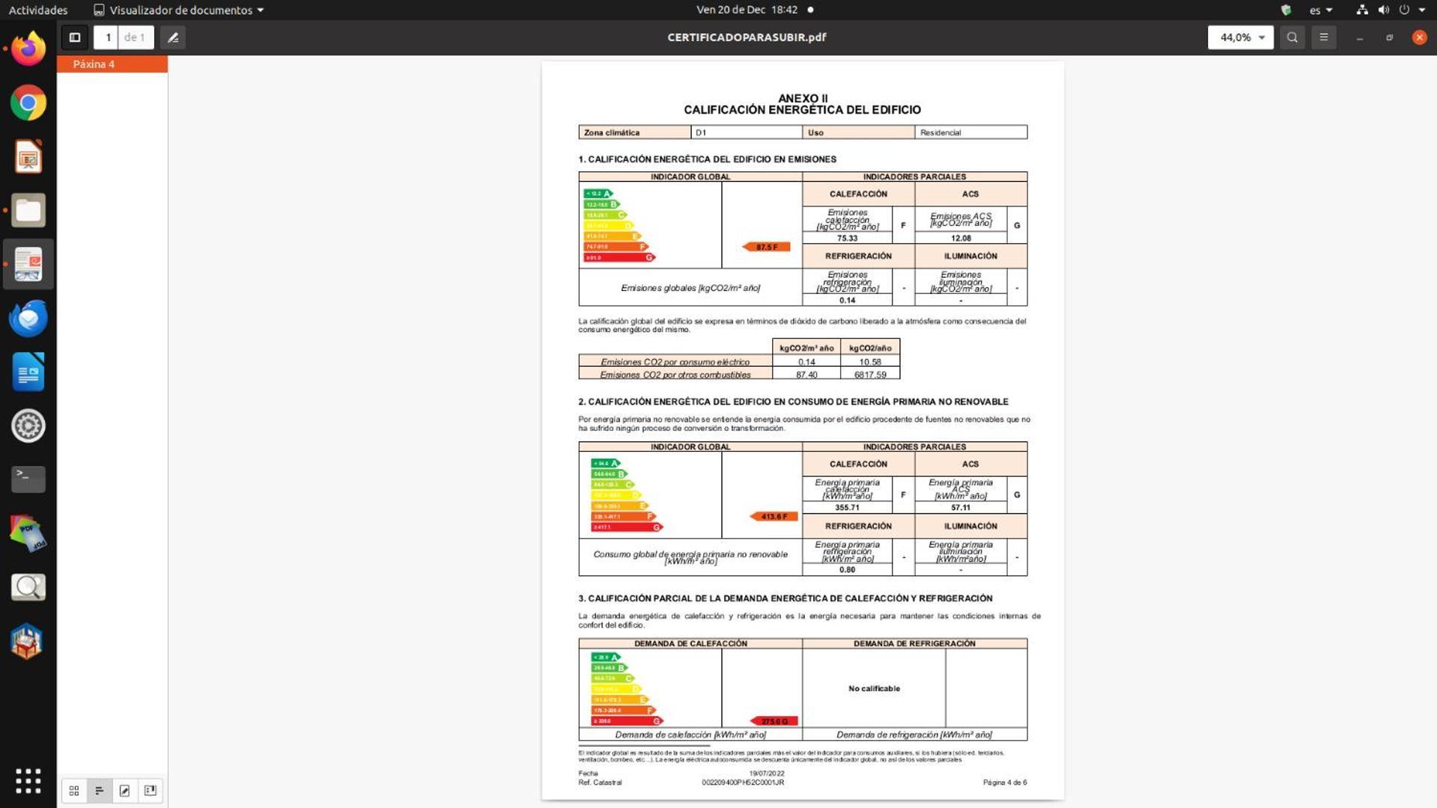The height and width of the screenshot is (808, 1437).
Task: Open Actividades overview
Action: [x=38, y=10]
